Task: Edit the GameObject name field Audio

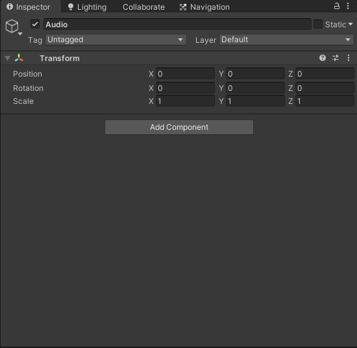Action: [x=177, y=24]
